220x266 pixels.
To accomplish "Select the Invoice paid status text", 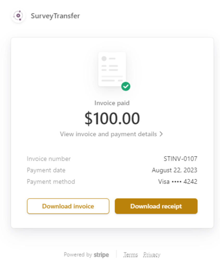I will (x=112, y=103).
